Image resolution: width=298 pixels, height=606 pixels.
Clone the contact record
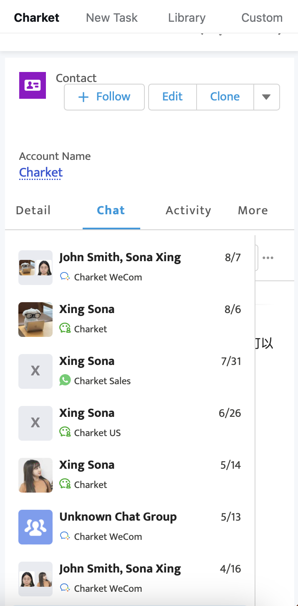pos(225,97)
